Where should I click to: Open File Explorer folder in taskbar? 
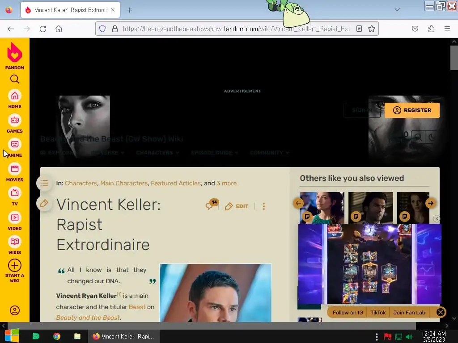(77, 336)
